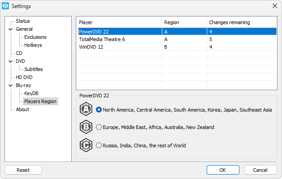282x179 pixels.
Task: Collapse the General tree node
Action: point(11,29)
